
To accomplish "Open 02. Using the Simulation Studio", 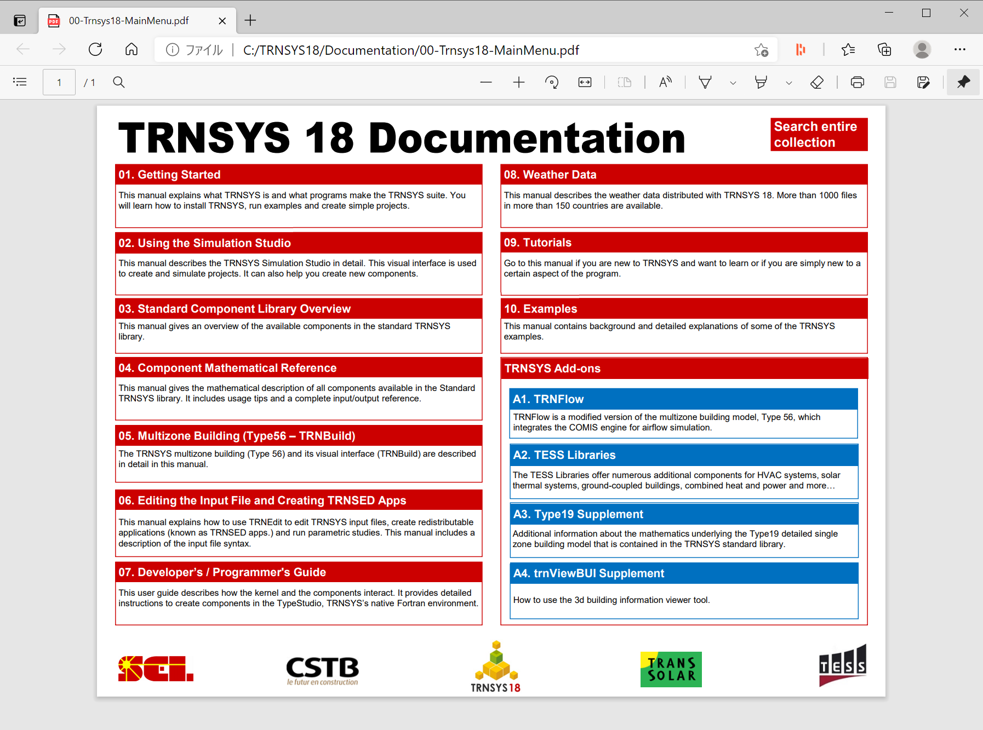I will [299, 243].
